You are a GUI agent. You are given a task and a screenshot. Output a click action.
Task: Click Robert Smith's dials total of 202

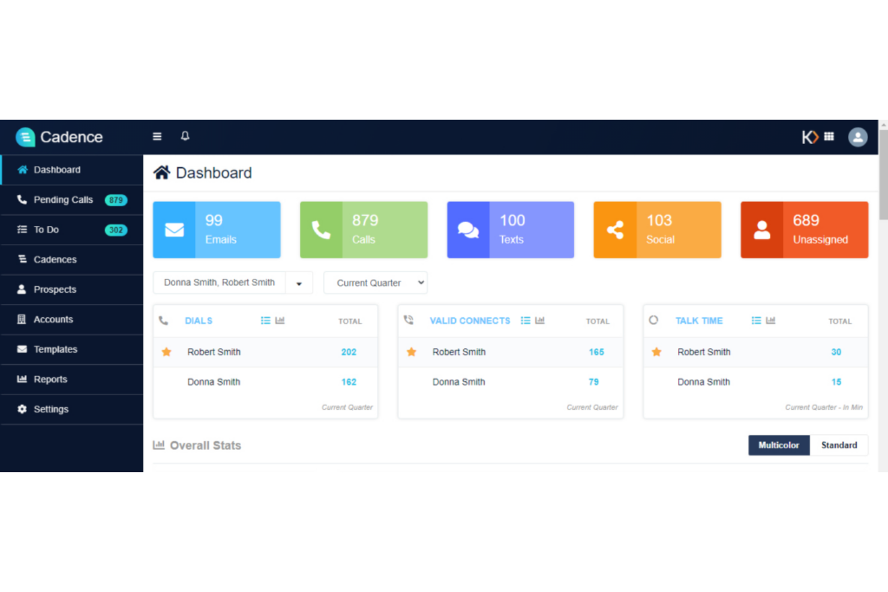(x=349, y=352)
